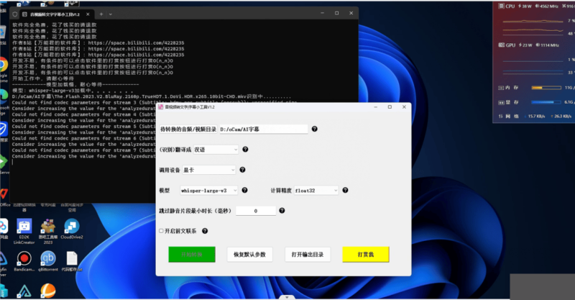Open the float32 compute precision dropdown

coord(316,191)
